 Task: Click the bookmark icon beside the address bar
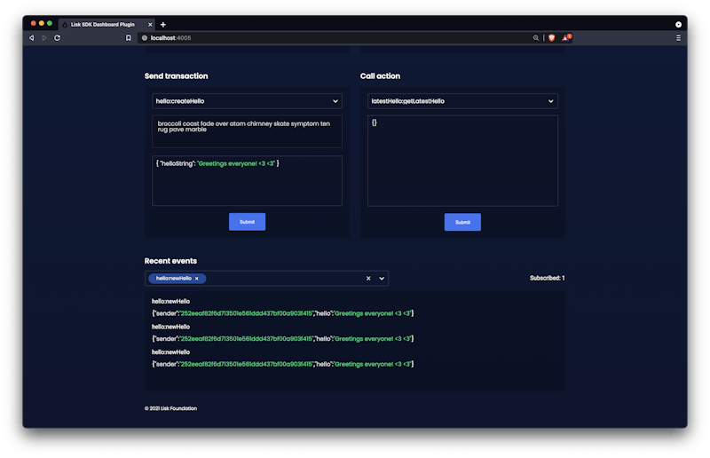tap(129, 38)
